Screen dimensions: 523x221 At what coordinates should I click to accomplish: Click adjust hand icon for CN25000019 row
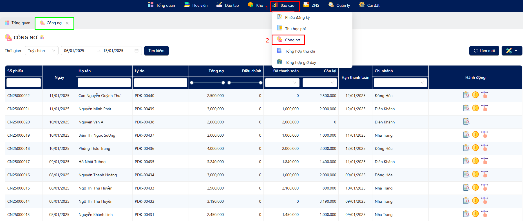[484, 135]
